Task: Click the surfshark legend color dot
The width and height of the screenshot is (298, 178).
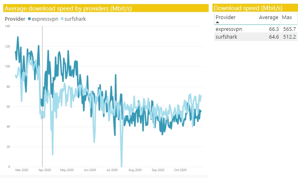Action: [62, 19]
